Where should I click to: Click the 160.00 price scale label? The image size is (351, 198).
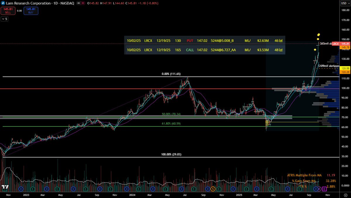pos(345,30)
